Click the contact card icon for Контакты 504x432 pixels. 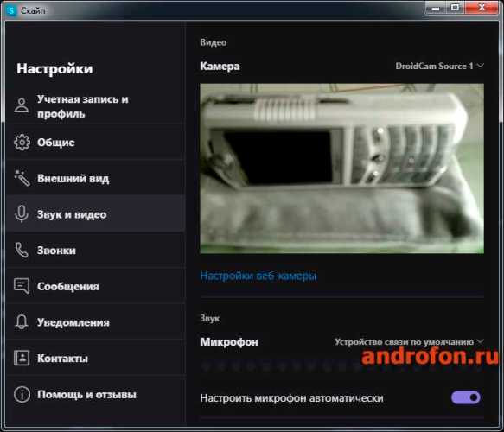22,358
